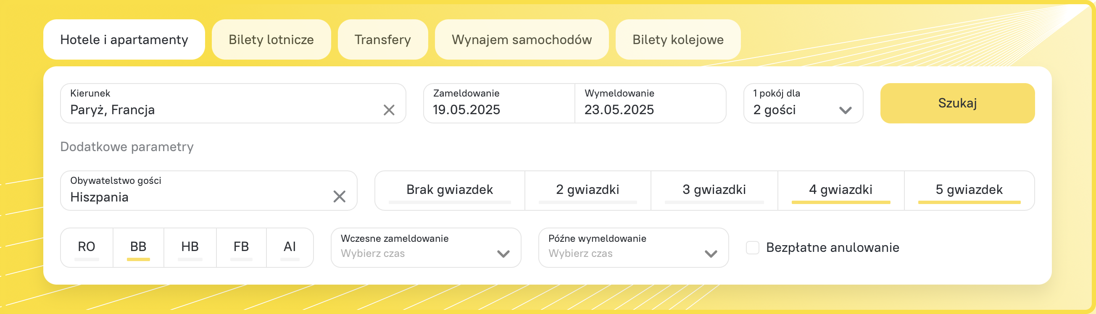Toggle the 5 gwiazdek star filter

pyautogui.click(x=969, y=190)
